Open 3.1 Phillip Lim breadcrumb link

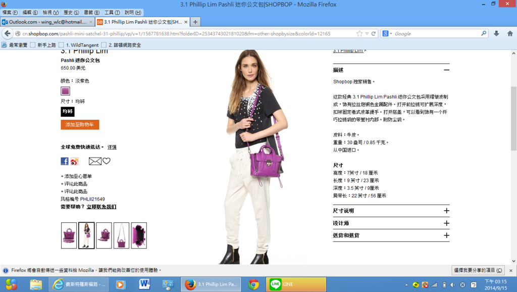click(348, 51)
